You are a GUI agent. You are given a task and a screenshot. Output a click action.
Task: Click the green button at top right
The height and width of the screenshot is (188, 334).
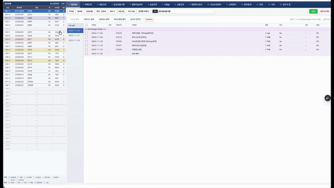coord(314,11)
